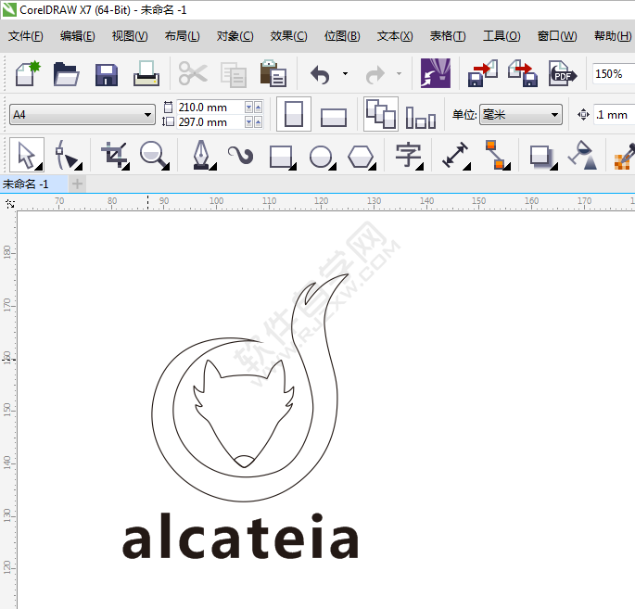635x609 pixels.
Task: Select the Polygon tool
Action: coord(362,157)
